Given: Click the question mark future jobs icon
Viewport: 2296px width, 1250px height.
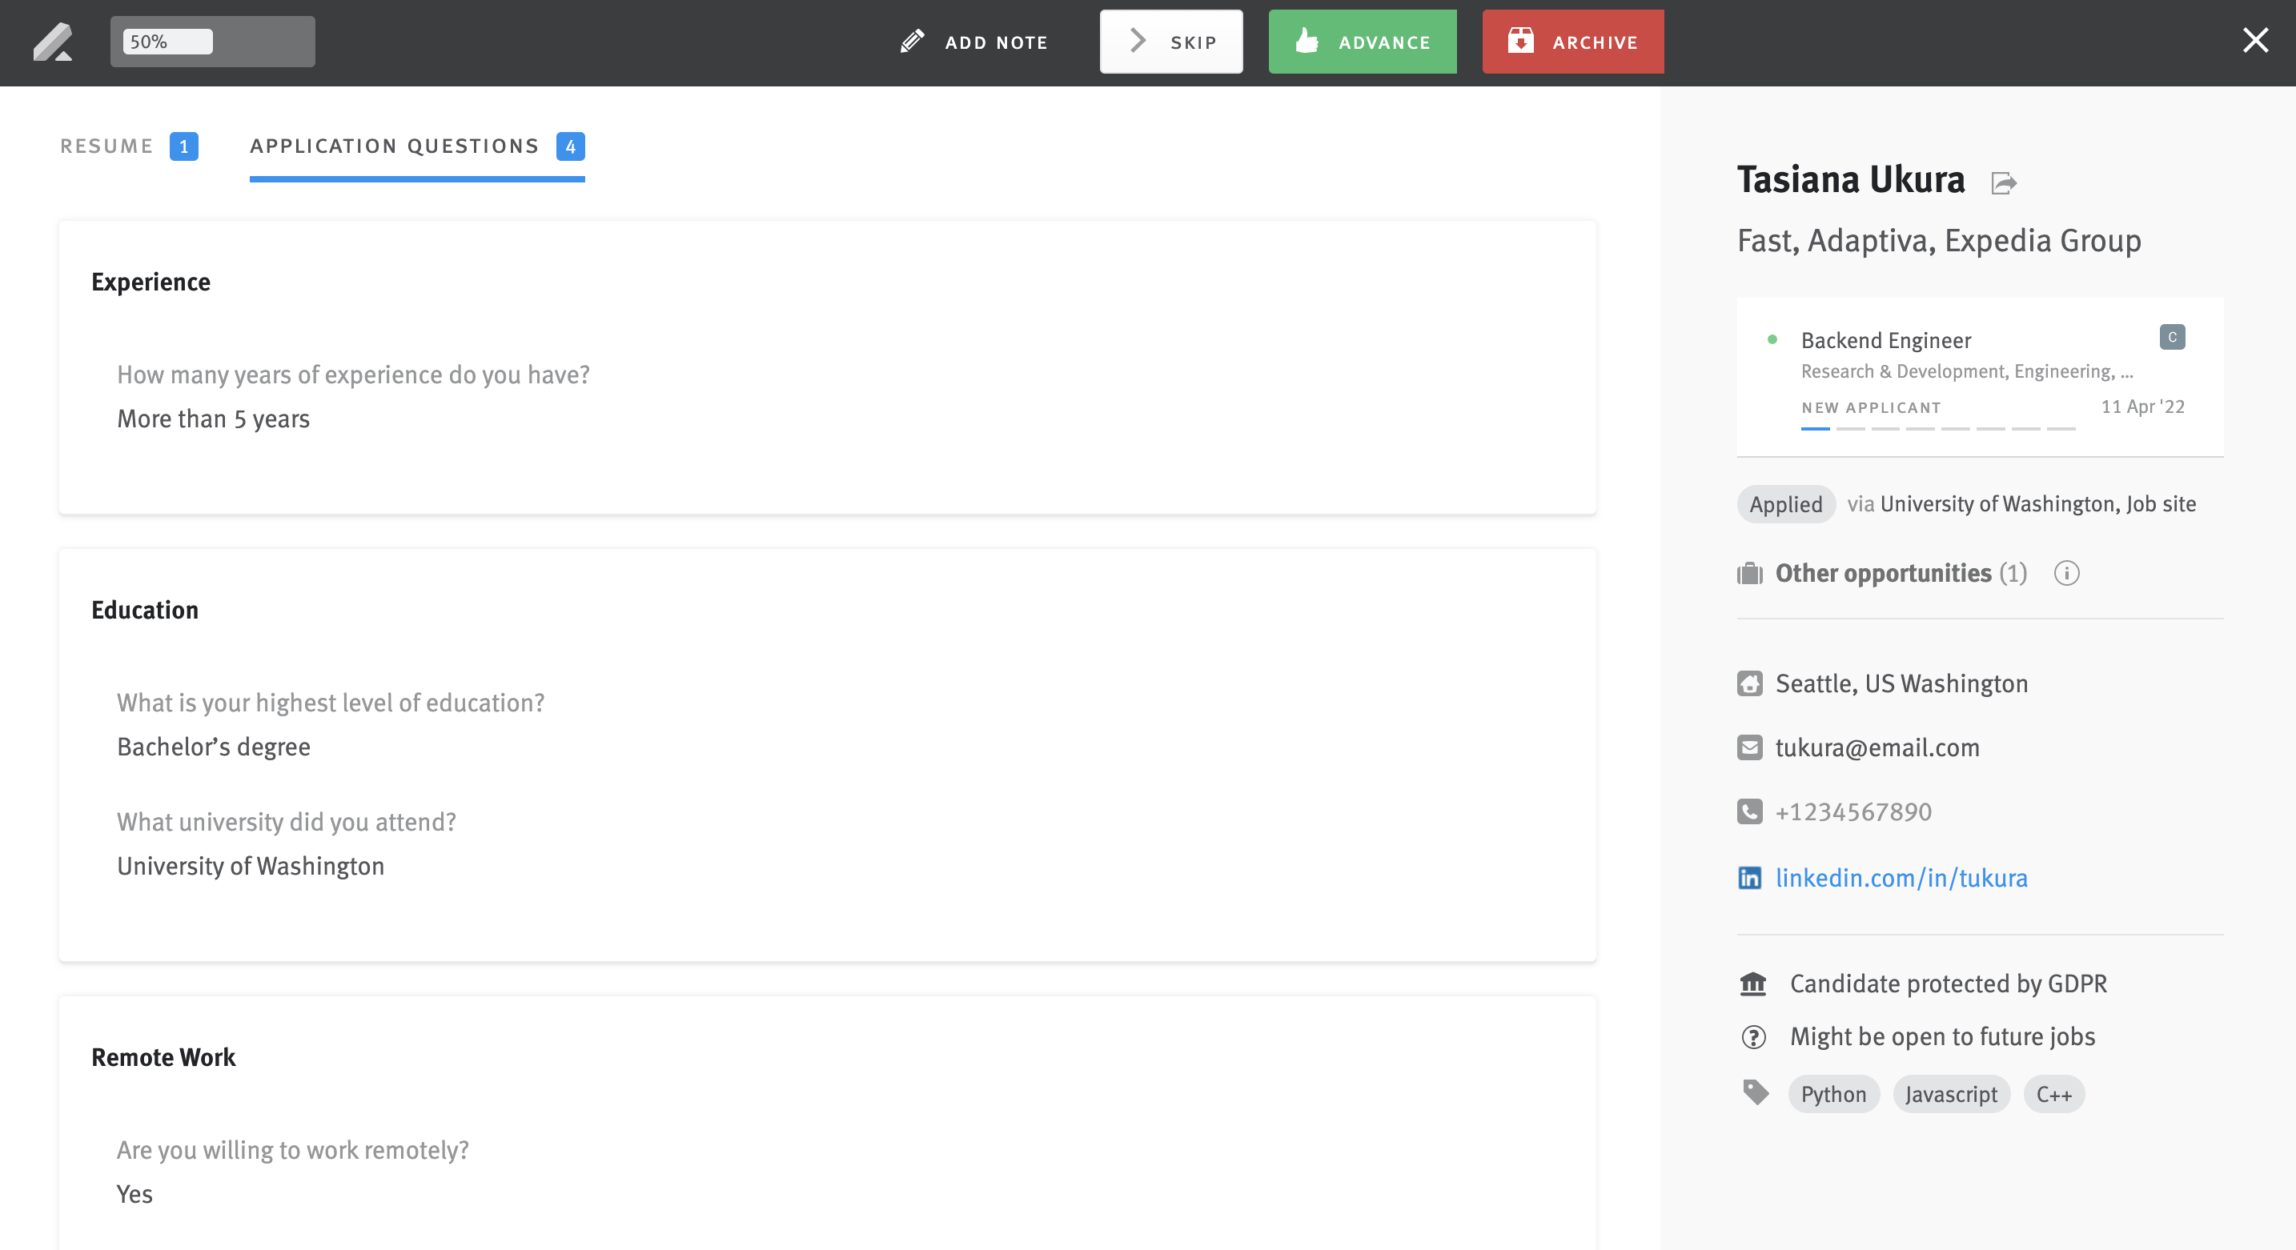Looking at the screenshot, I should pyautogui.click(x=1753, y=1037).
